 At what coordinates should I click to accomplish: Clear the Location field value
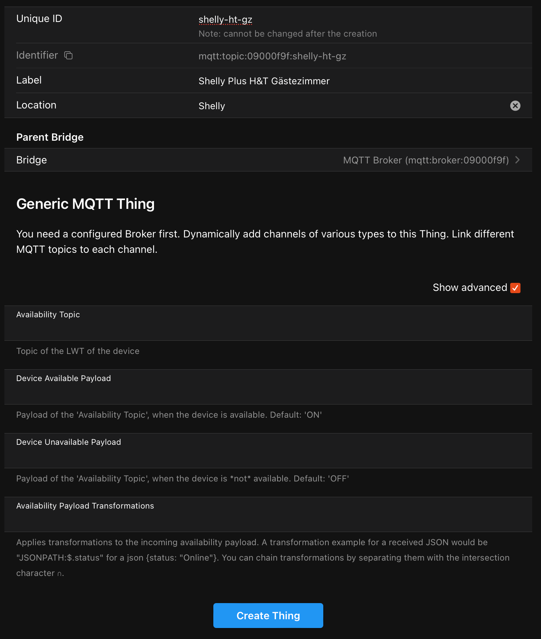tap(515, 106)
